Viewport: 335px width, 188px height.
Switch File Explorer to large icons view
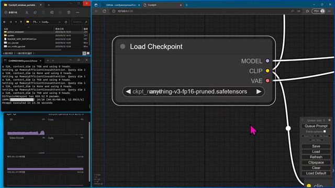(88, 53)
